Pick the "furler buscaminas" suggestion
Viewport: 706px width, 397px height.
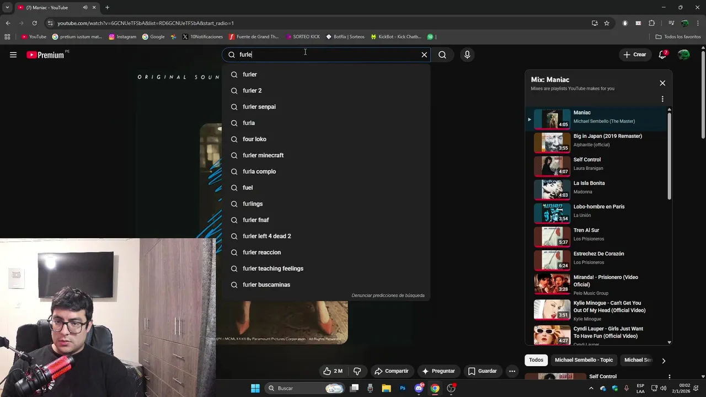[326, 285]
